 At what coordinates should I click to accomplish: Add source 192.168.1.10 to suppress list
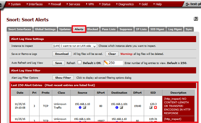pos(84,107)
